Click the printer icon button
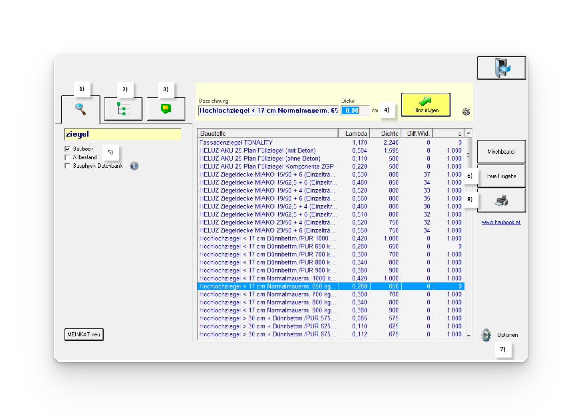This screenshot has width=582, height=416. (x=501, y=200)
